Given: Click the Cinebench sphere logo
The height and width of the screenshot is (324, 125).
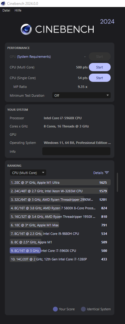Looking at the screenshot, I should click(26, 29).
